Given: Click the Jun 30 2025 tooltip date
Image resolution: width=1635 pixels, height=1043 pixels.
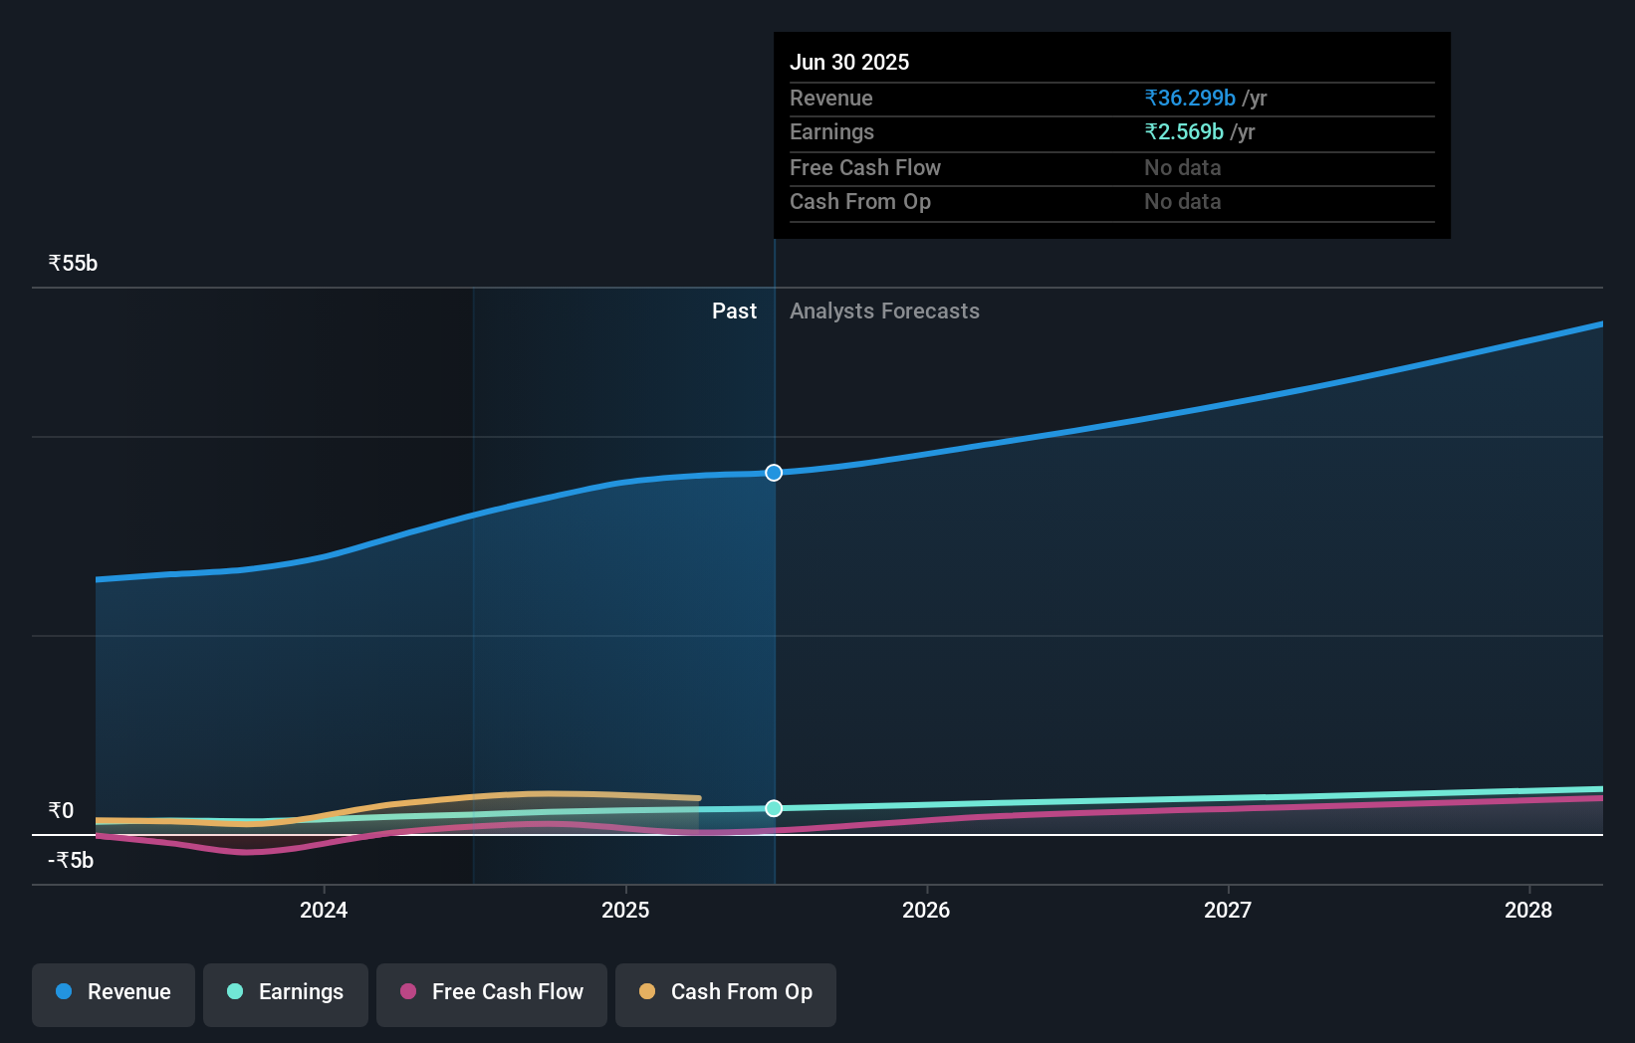Looking at the screenshot, I should 849,62.
